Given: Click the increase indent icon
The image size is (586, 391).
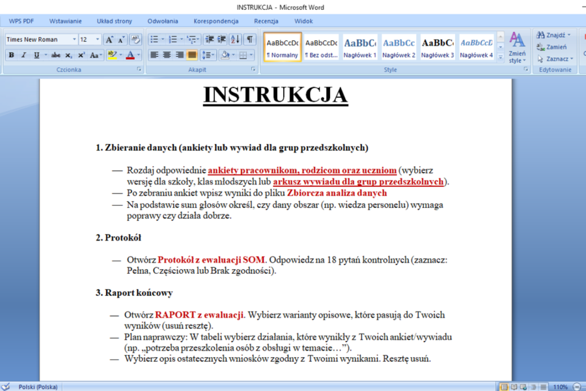Looking at the screenshot, I should (x=221, y=39).
